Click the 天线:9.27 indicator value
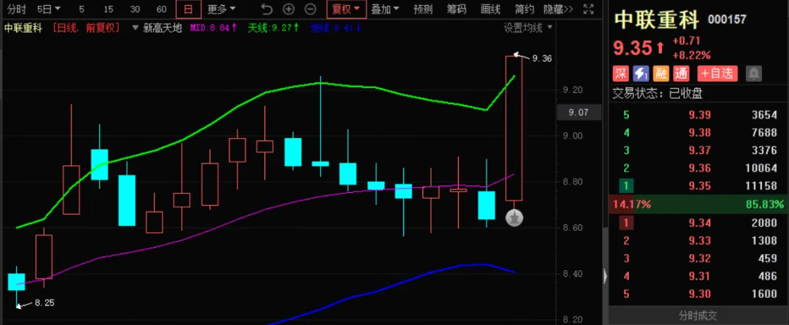789x325 pixels. [272, 28]
